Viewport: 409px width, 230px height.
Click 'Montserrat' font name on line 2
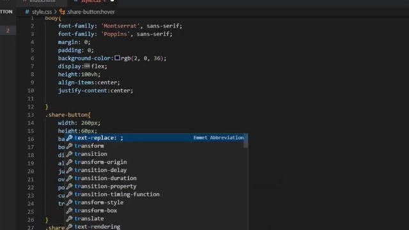[x=120, y=26]
